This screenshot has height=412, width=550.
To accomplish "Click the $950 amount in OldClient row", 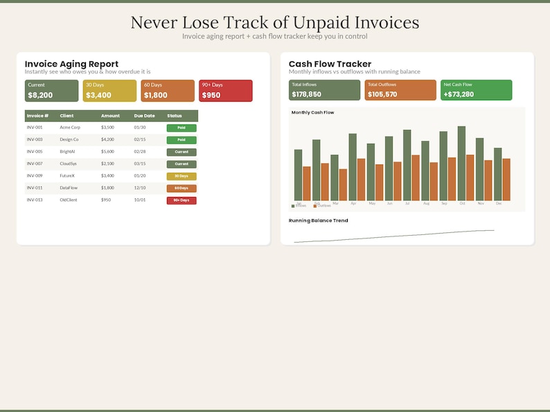I will (x=106, y=200).
